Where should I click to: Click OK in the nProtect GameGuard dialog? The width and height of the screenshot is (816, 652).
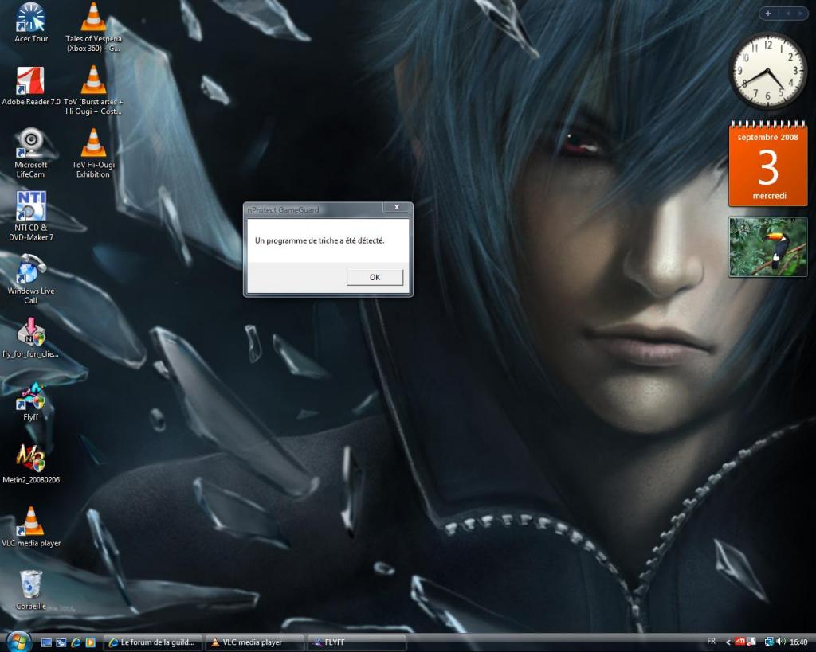point(375,277)
